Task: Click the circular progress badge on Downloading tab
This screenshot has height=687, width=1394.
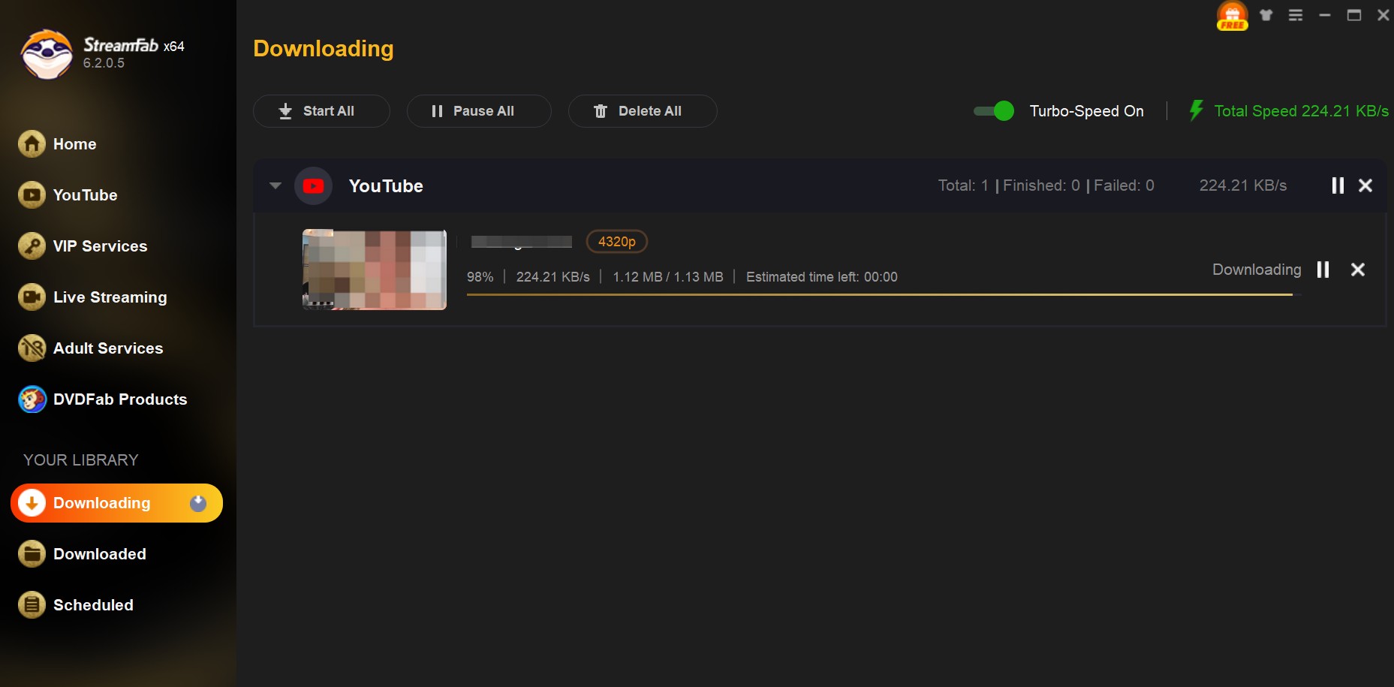Action: 198,503
